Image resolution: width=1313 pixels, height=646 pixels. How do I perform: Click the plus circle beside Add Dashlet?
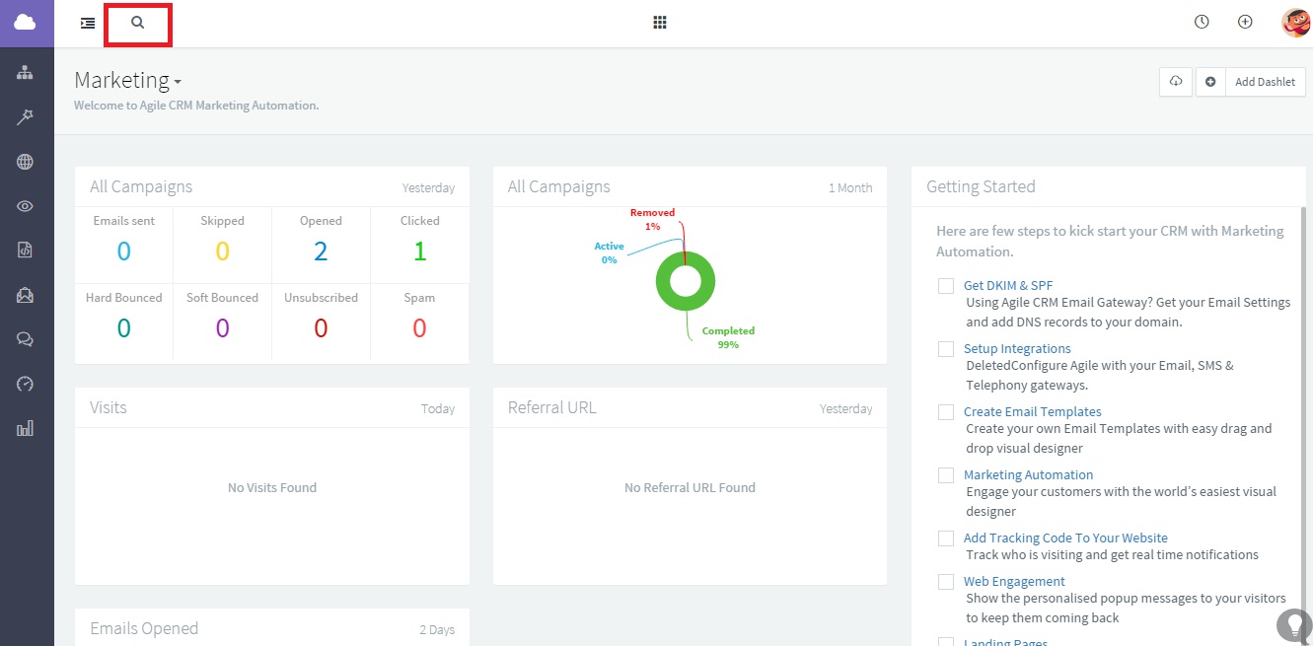[1210, 82]
